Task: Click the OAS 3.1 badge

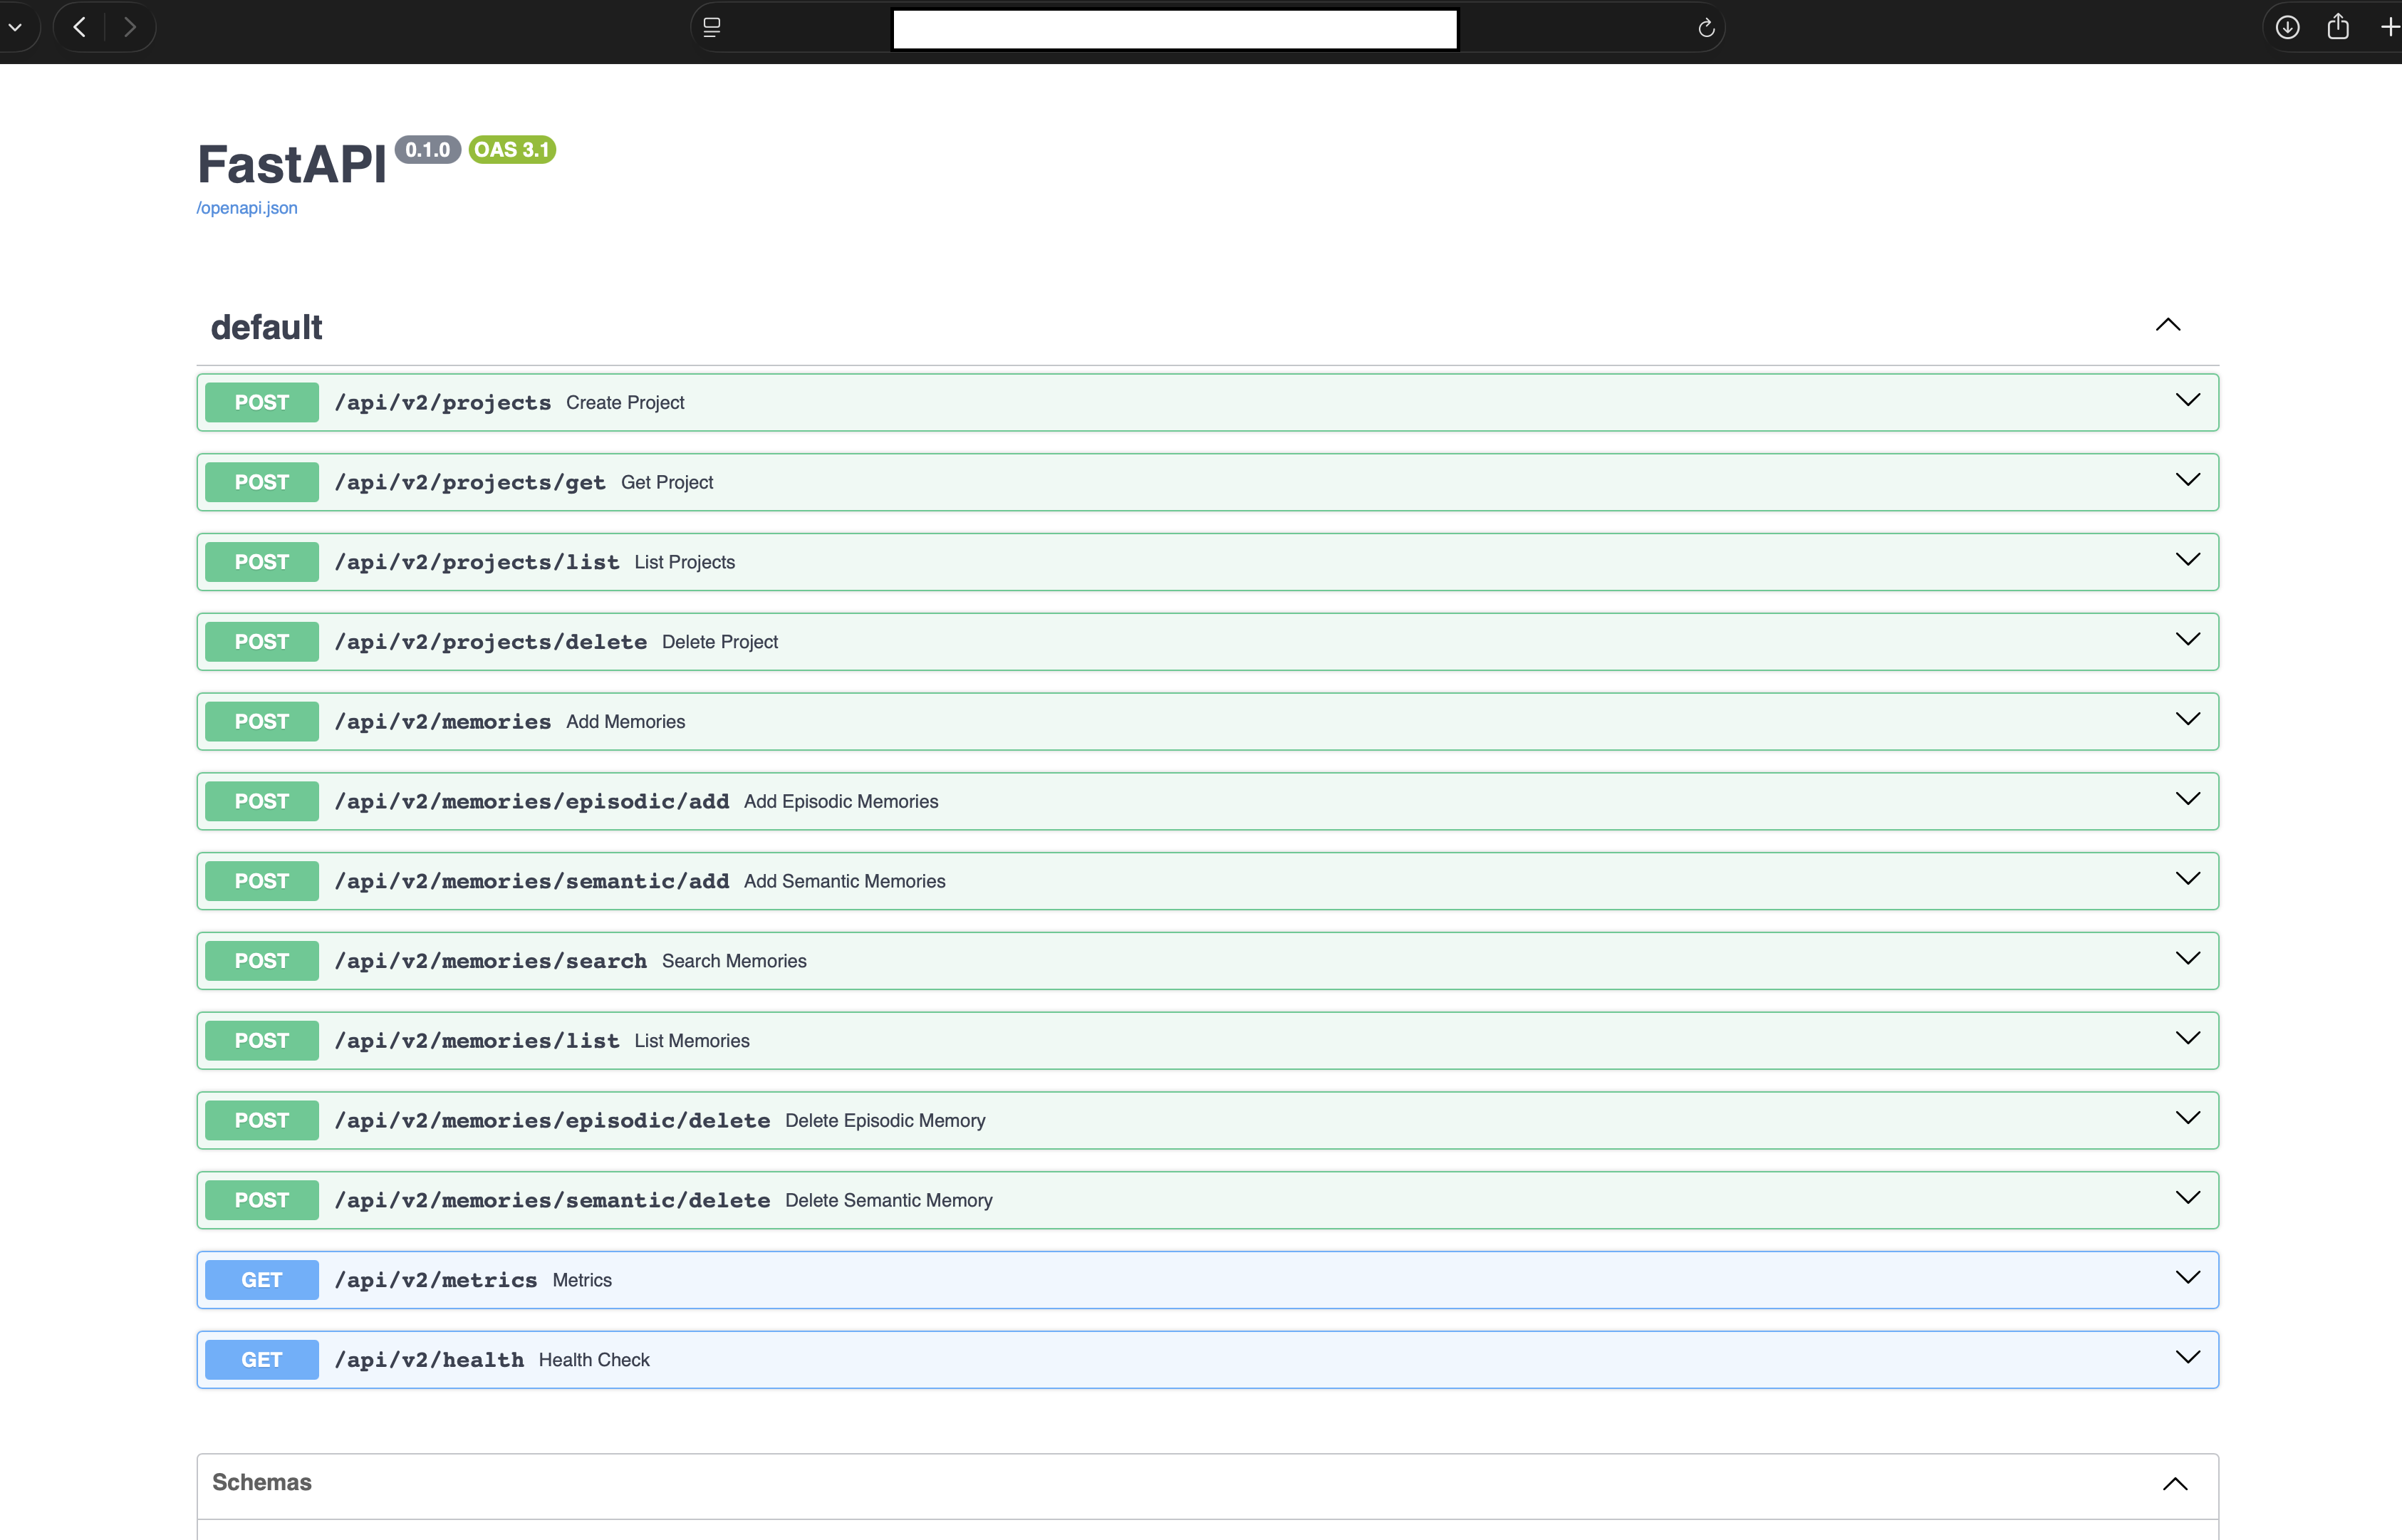Action: [x=511, y=149]
